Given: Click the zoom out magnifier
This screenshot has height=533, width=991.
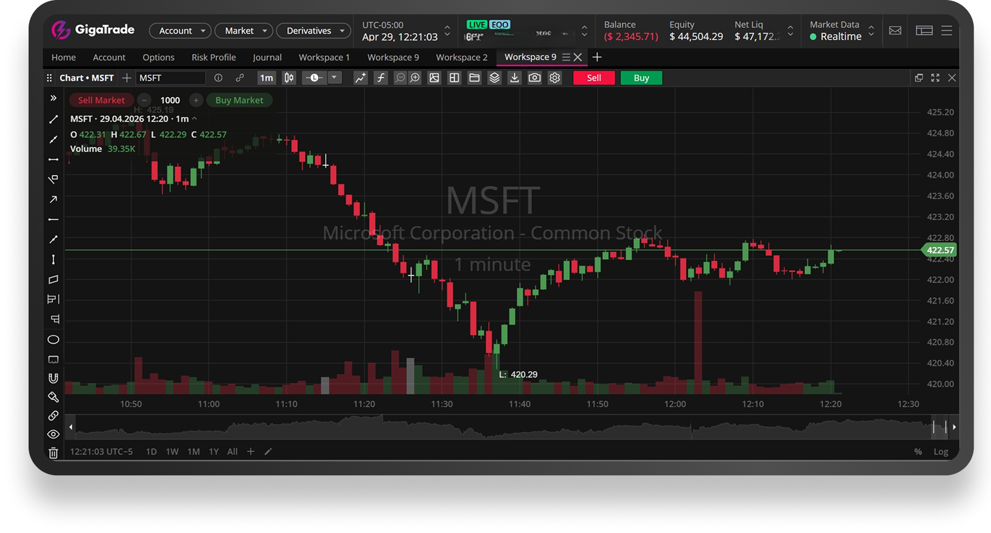Looking at the screenshot, I should (400, 78).
